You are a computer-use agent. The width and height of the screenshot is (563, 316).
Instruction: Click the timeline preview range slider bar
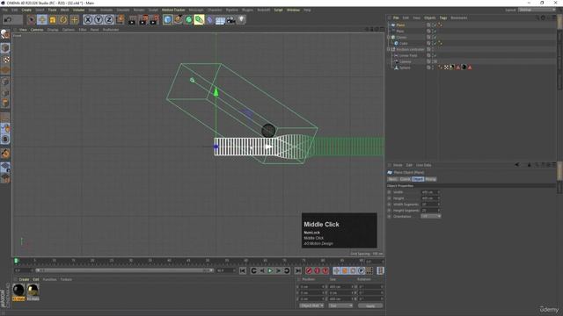tap(125, 270)
